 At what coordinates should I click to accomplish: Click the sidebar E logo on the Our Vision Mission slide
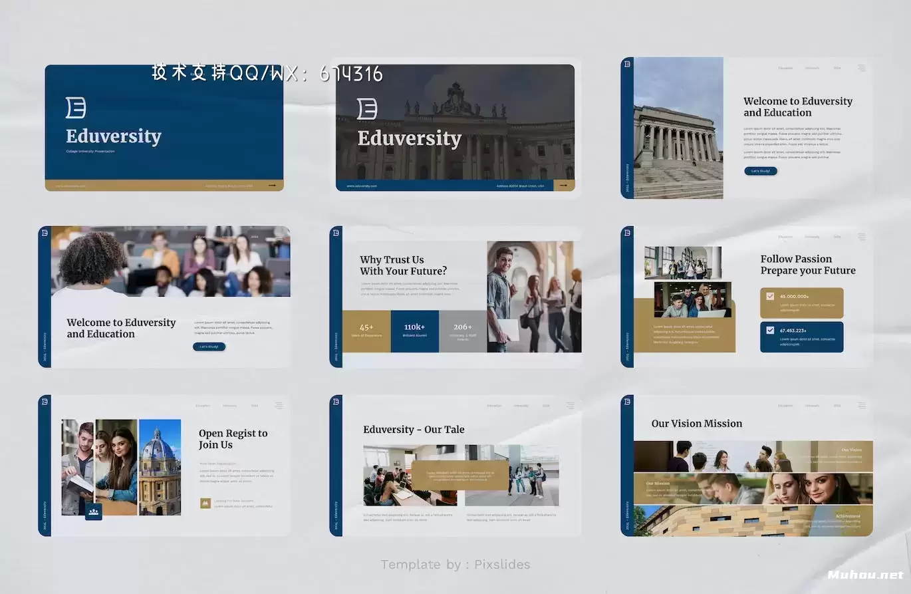[627, 401]
